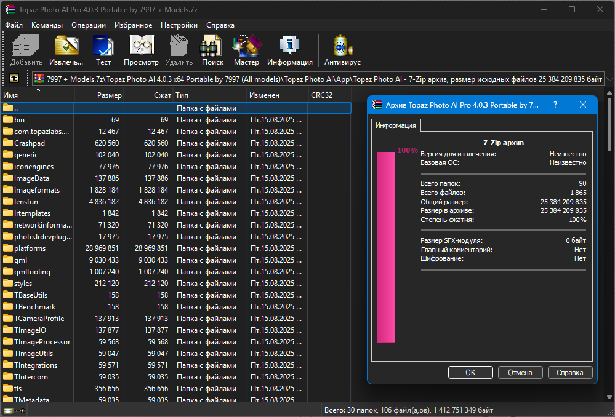
Task: Select the TCameraProfile folder name
Action: pos(39,318)
